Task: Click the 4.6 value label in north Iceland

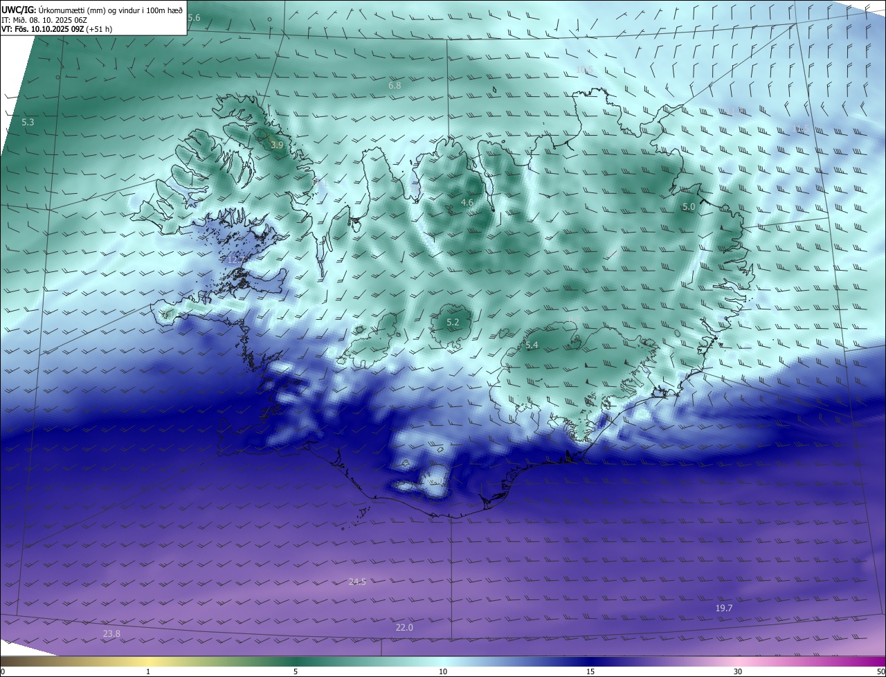Action: (x=467, y=202)
